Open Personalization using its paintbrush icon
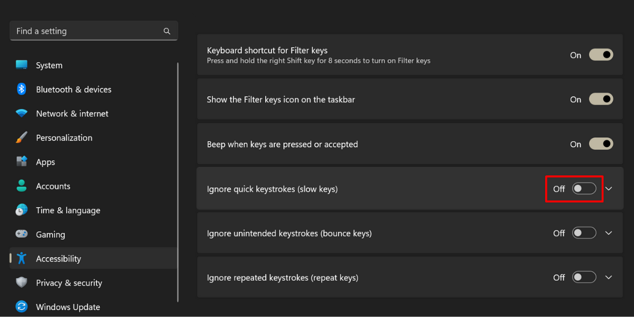The image size is (634, 317). point(22,137)
